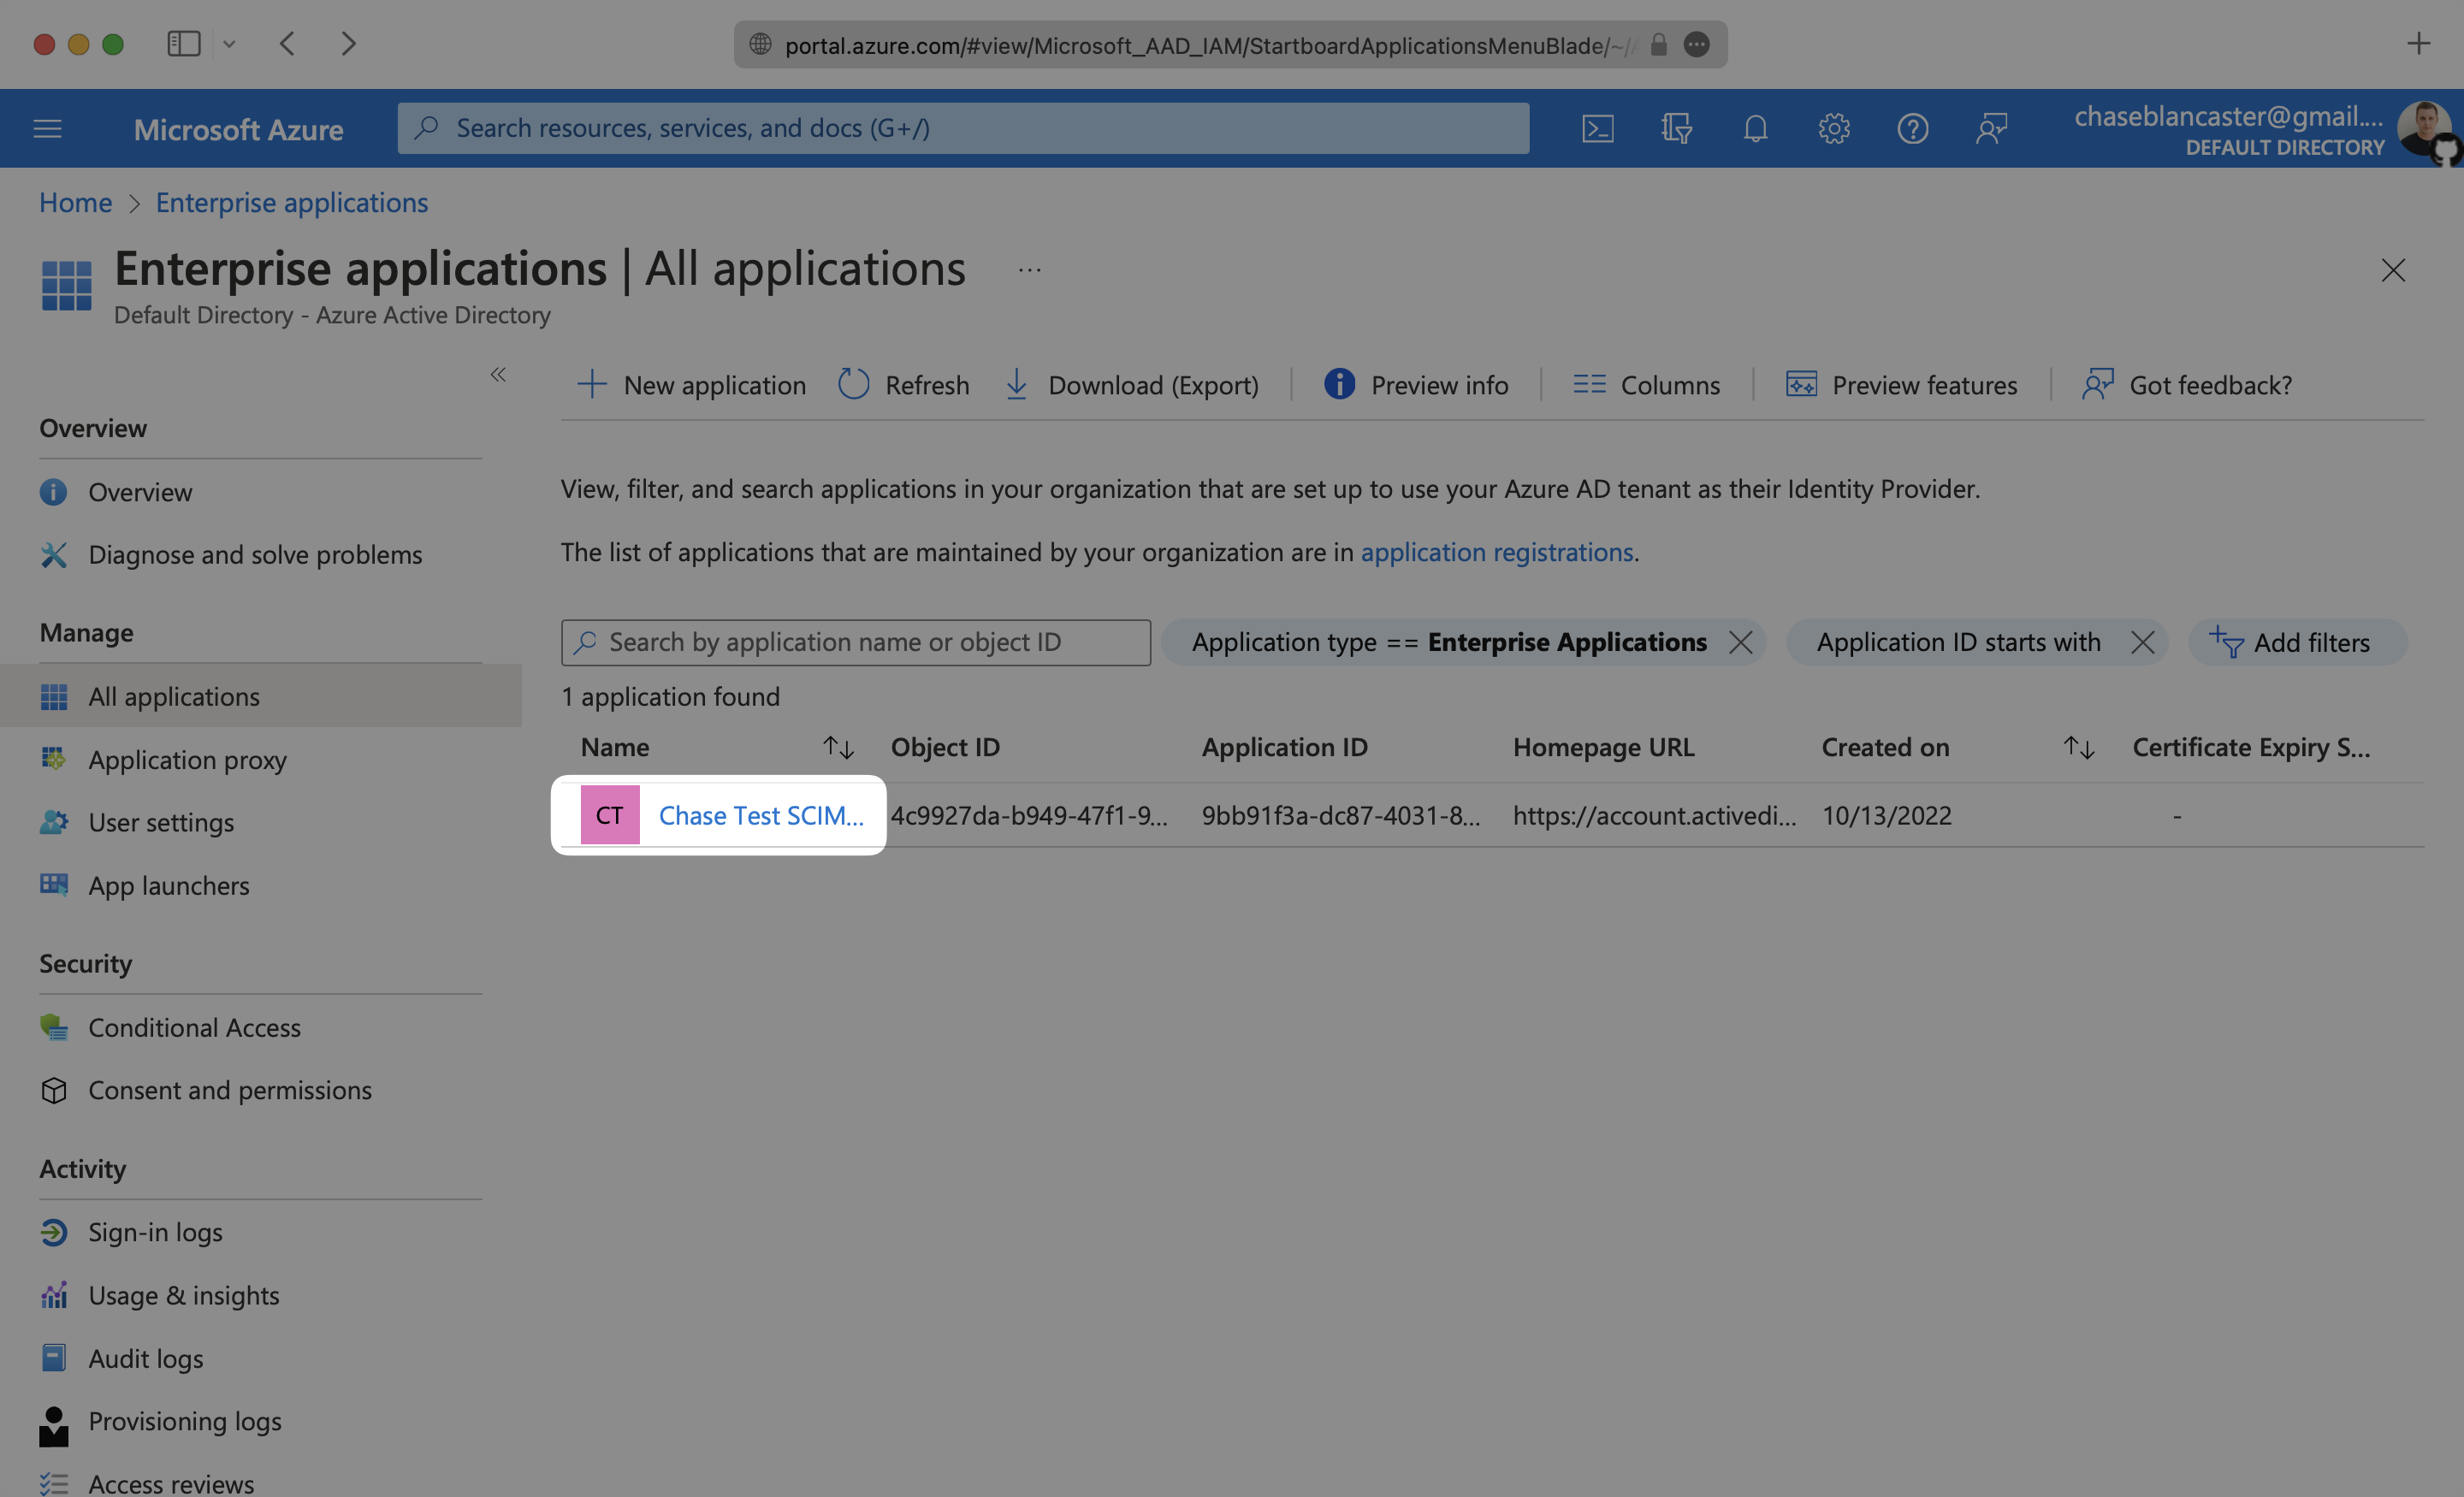Click the Refresh toolbar button
This screenshot has height=1497, width=2464.
904,385
